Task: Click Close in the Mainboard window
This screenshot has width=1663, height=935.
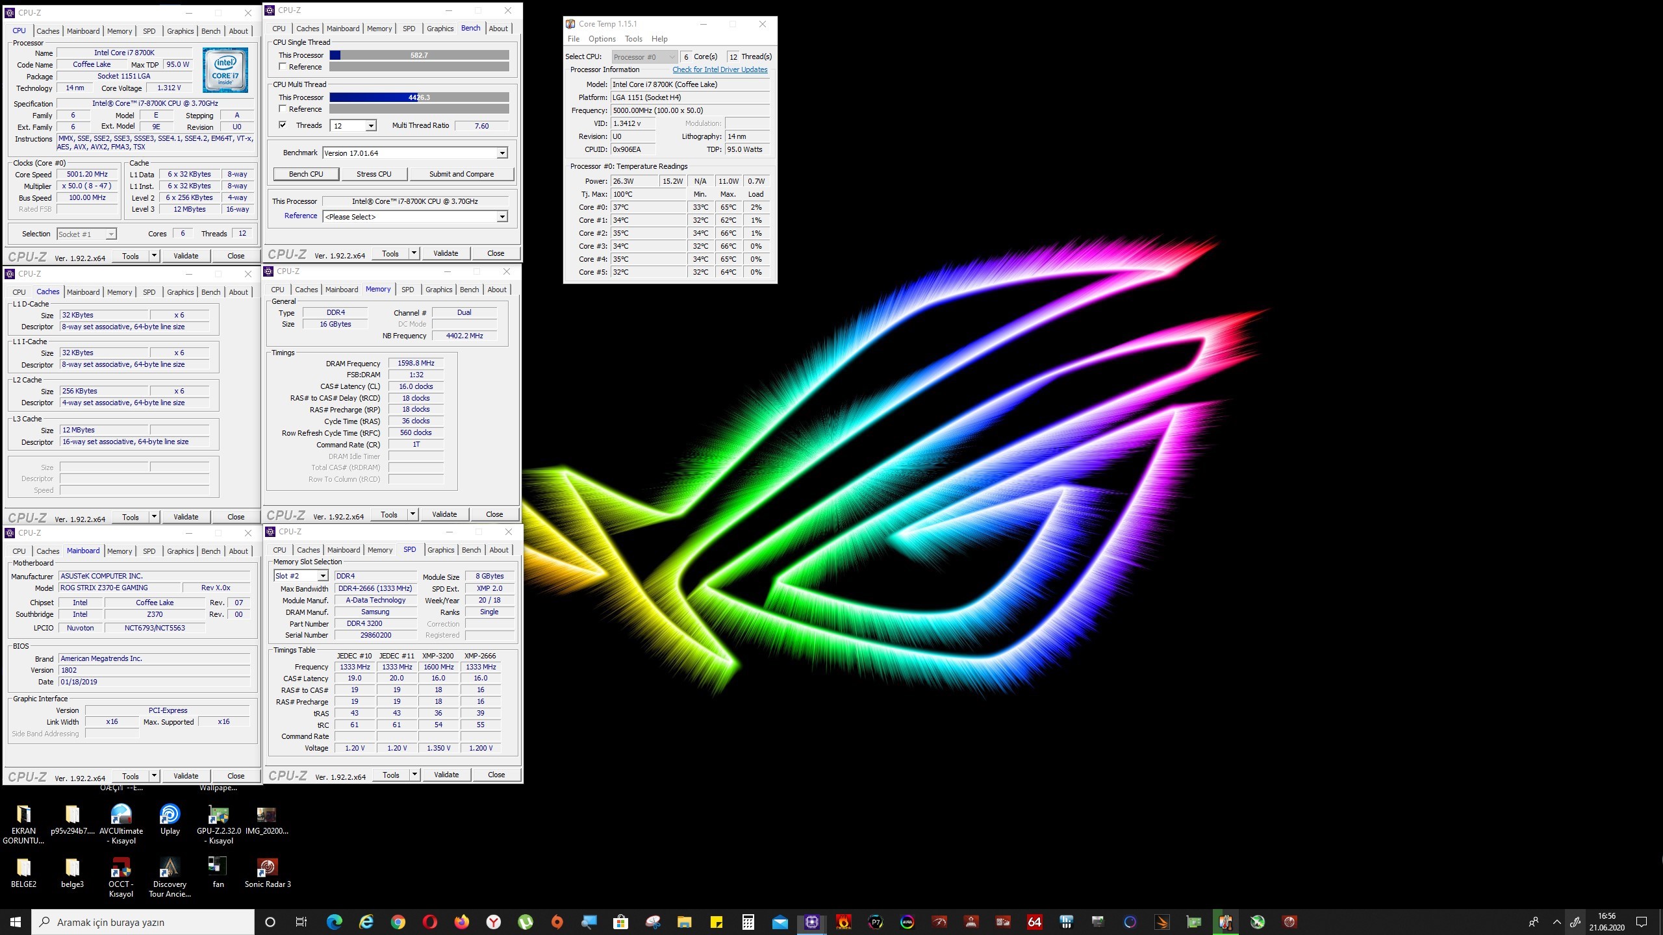Action: [x=236, y=776]
